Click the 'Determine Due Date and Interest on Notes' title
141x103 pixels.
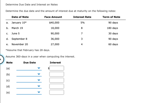(31, 5)
